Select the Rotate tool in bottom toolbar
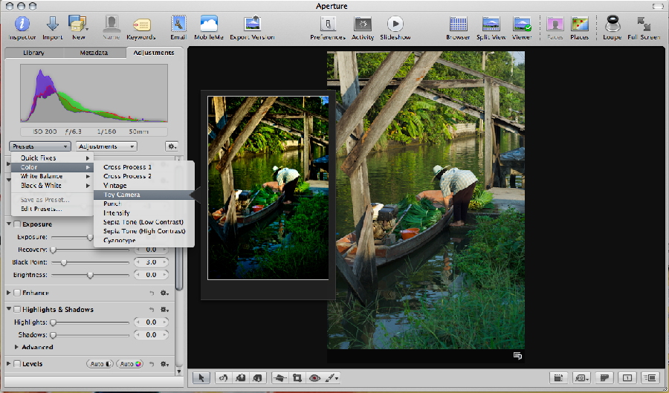669x393 pixels. [223, 377]
